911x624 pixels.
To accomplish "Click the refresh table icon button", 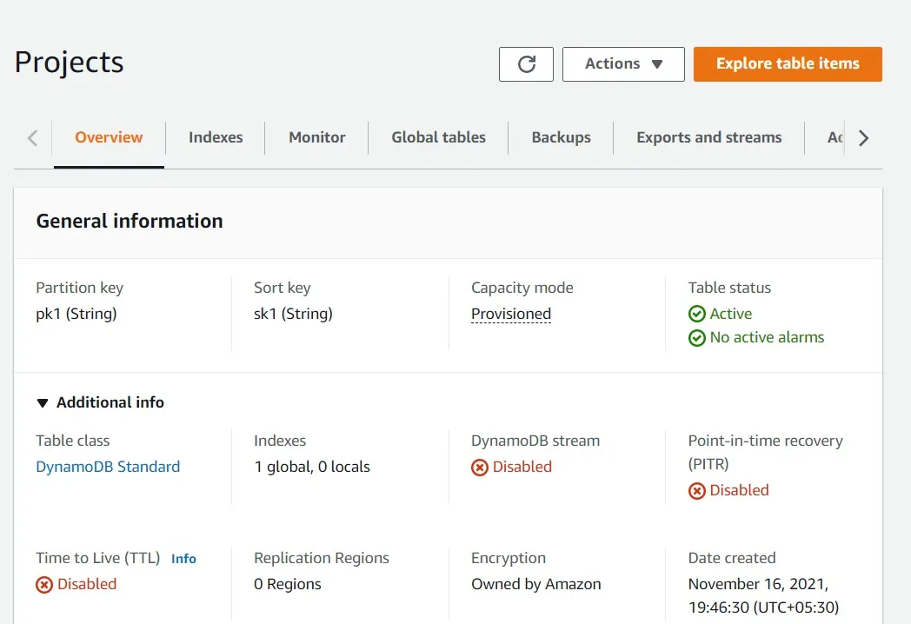I will click(526, 64).
